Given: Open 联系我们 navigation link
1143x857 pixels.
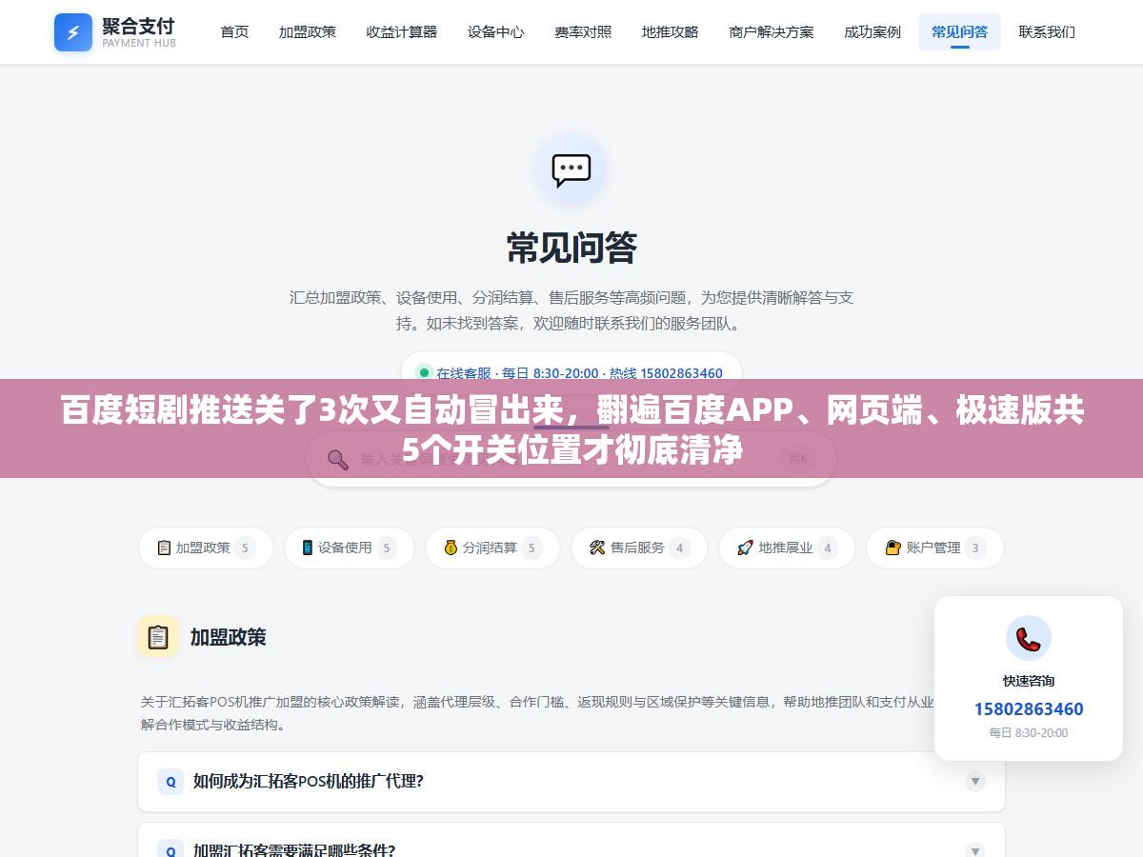Looking at the screenshot, I should pos(1047,31).
